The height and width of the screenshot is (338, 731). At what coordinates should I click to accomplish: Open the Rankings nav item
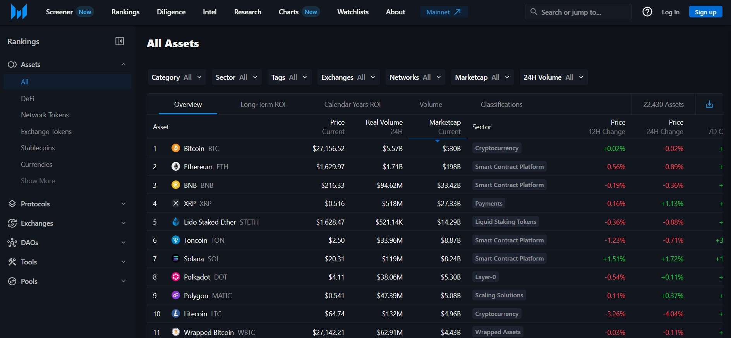tap(125, 12)
